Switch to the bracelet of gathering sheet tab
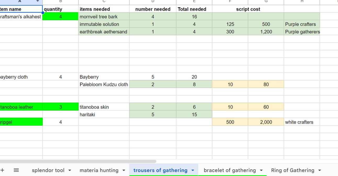 (230, 170)
